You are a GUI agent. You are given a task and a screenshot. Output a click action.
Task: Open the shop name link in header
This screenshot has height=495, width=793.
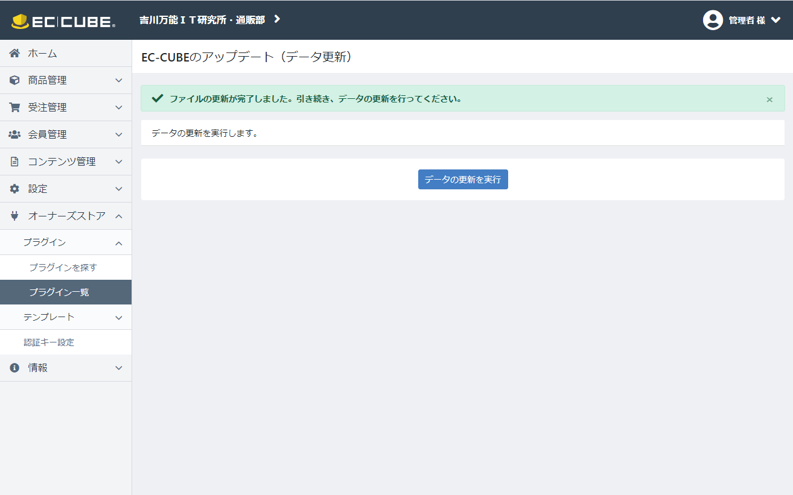(x=209, y=20)
